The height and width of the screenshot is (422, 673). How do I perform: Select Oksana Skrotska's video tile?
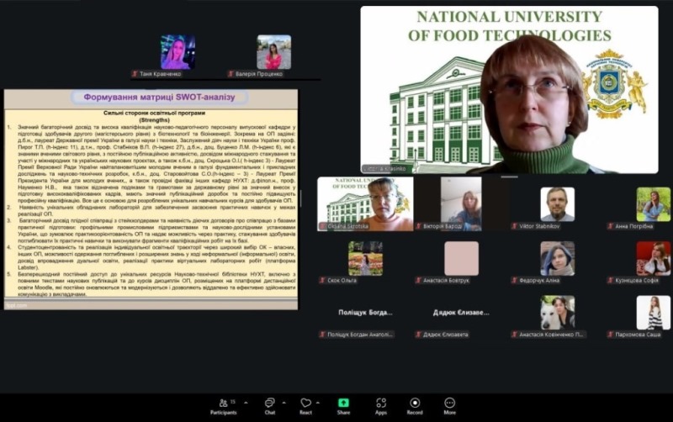[x=365, y=204]
